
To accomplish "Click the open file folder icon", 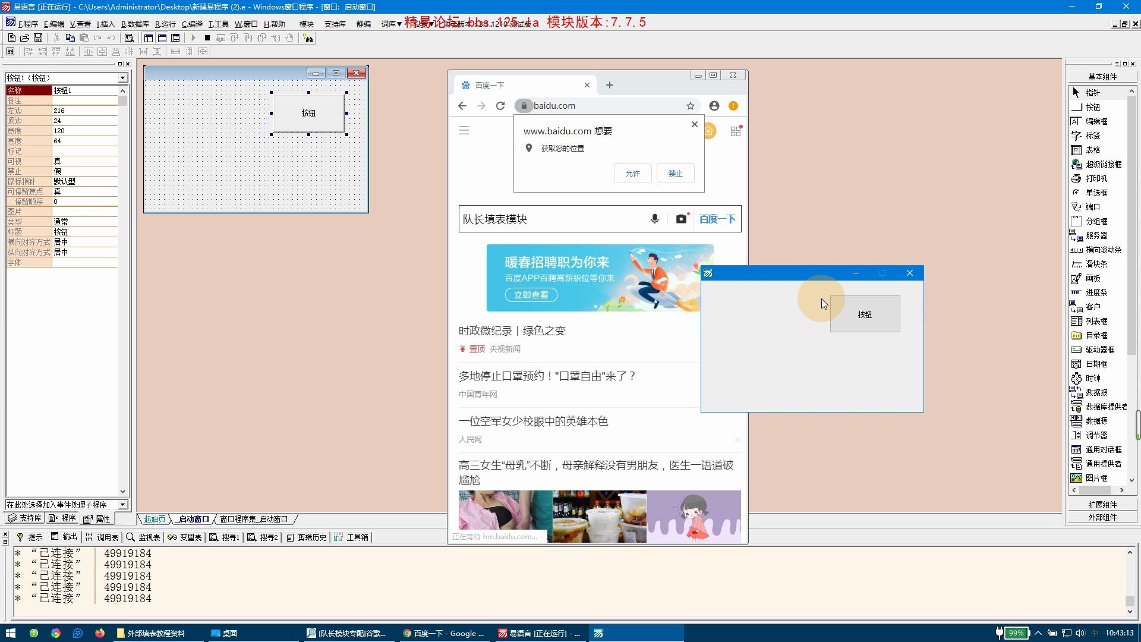I will tap(24, 38).
